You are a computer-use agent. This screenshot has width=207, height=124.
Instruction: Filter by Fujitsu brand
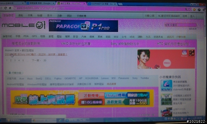pos(58,78)
